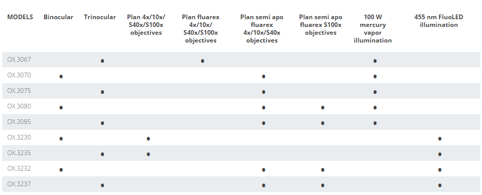The height and width of the screenshot is (195, 482).
Task: Click the MODELS column header
Action: click(x=20, y=17)
